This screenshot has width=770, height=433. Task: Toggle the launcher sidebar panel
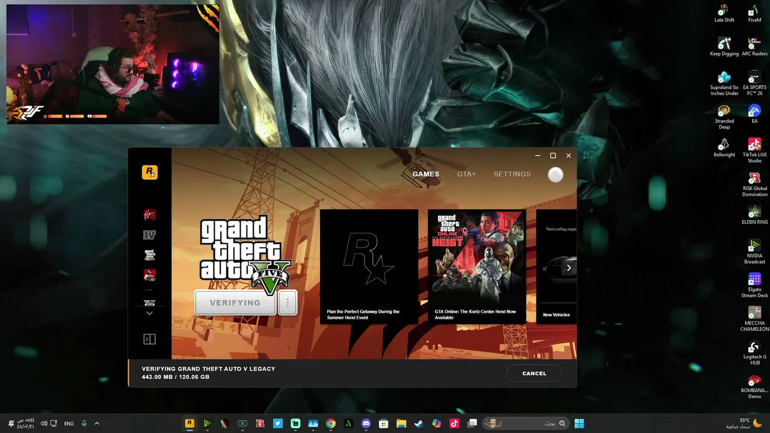(x=150, y=339)
